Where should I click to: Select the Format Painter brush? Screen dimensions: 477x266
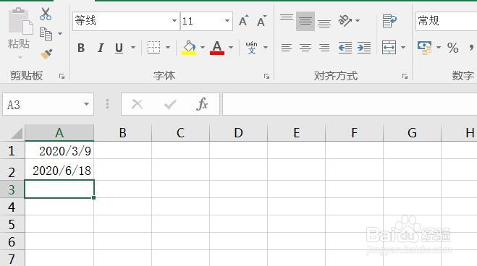[46, 53]
